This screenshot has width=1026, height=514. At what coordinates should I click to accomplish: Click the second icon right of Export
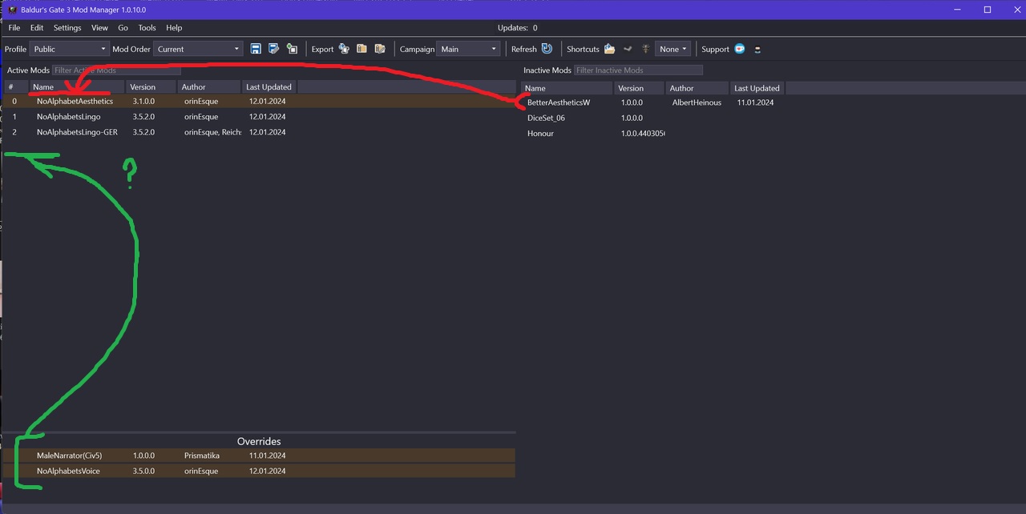pyautogui.click(x=362, y=49)
